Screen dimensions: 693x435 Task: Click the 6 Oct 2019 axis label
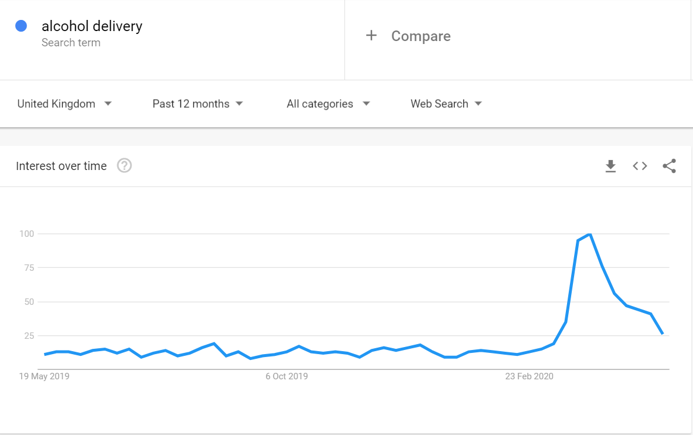(286, 376)
